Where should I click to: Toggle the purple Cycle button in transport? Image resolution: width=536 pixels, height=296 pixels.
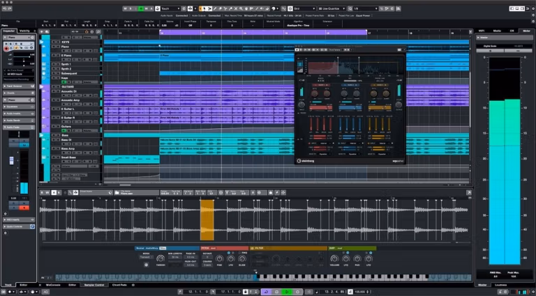[267, 292]
